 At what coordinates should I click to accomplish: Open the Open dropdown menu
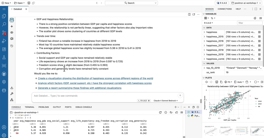click(x=19, y=3)
